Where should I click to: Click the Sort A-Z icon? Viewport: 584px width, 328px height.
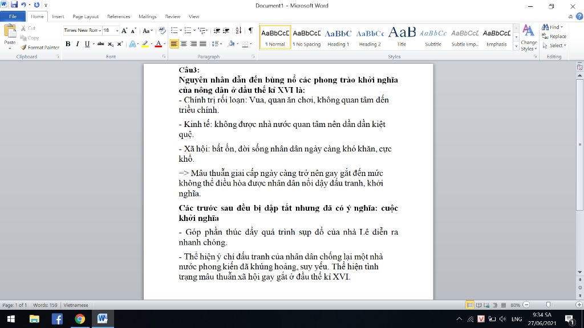pos(238,31)
